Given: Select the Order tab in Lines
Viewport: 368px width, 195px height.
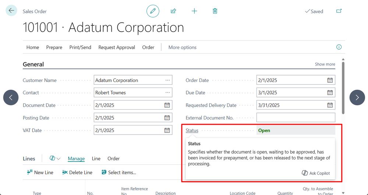Looking at the screenshot, I should [x=114, y=159].
